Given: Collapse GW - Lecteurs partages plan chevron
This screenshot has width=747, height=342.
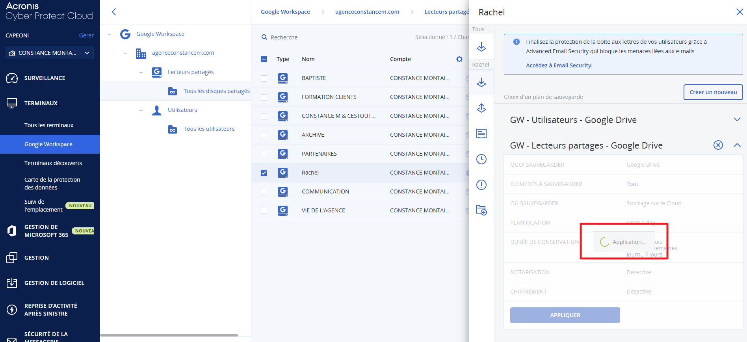Looking at the screenshot, I should [737, 145].
